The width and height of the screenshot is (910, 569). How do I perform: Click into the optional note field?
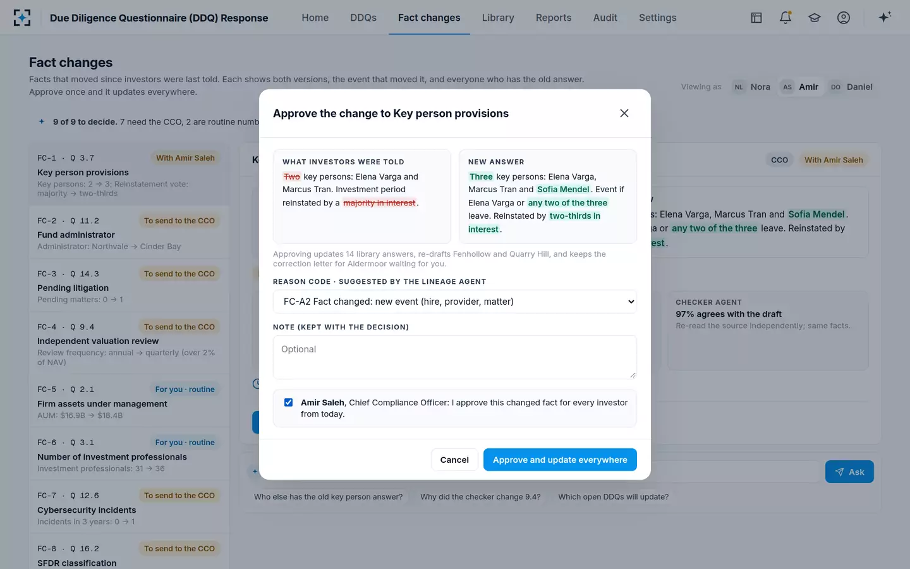(455, 357)
